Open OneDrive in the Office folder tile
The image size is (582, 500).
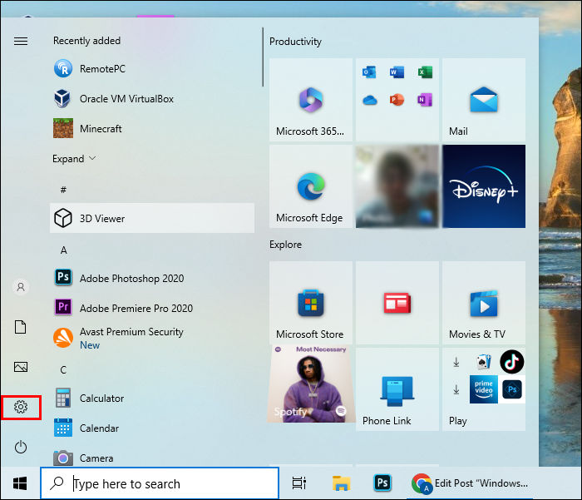370,100
